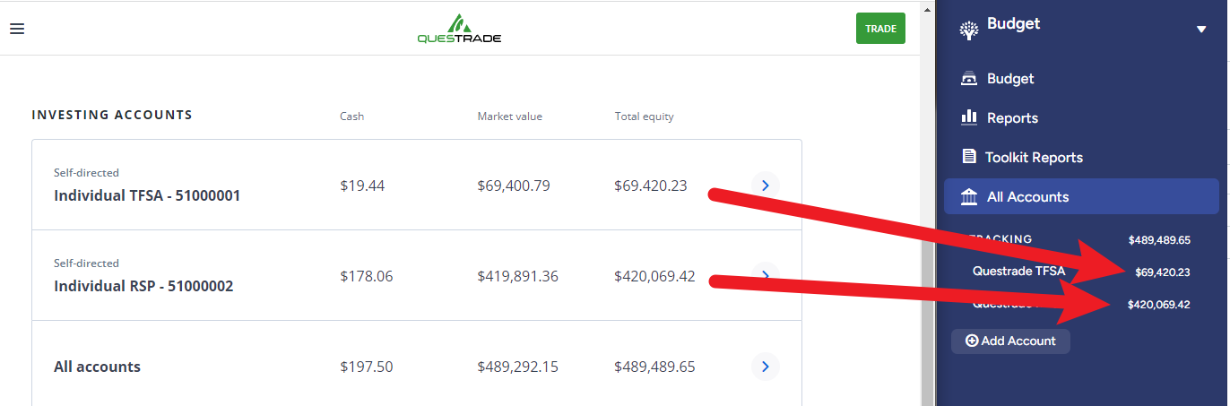Click the Questrade logo
This screenshot has height=406, width=1230.
(459, 29)
